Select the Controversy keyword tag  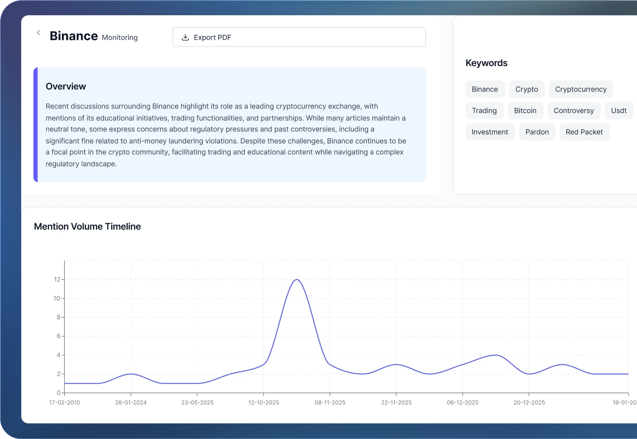click(x=573, y=111)
